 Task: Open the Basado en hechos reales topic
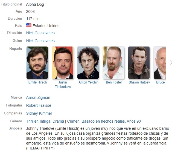pyautogui.click(x=103, y=121)
